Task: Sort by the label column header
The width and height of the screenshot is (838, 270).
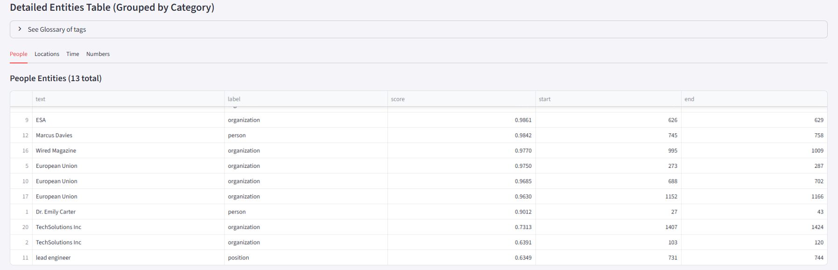Action: tap(306, 99)
